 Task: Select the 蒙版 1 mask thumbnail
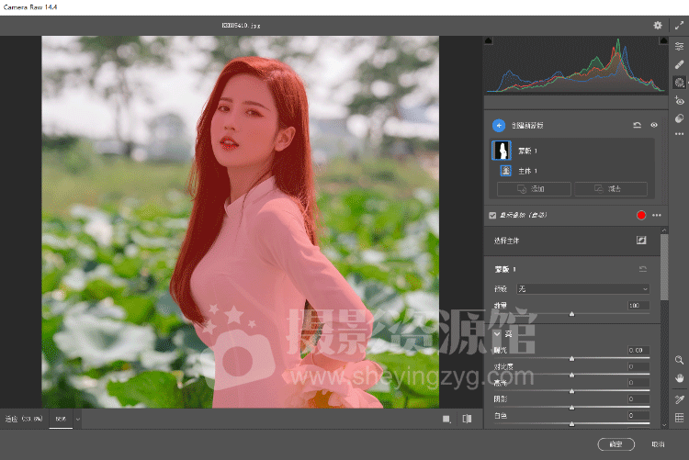pyautogui.click(x=503, y=150)
